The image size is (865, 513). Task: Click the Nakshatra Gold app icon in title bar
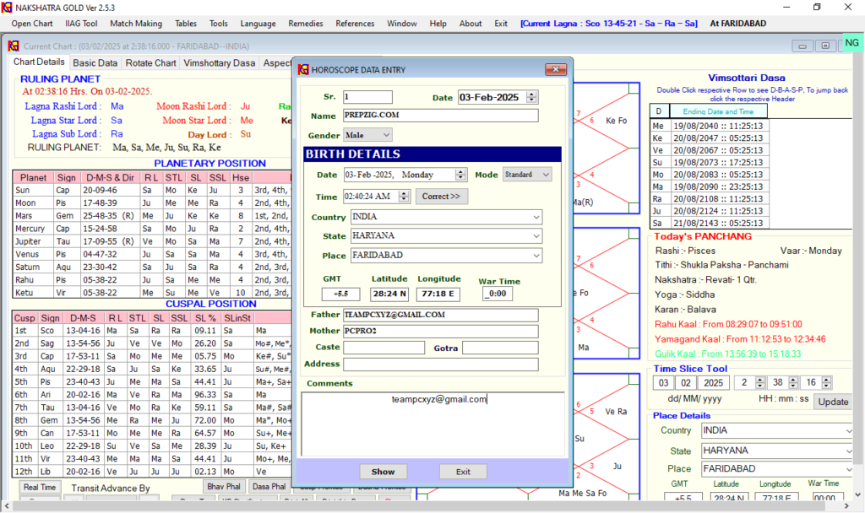click(x=7, y=7)
